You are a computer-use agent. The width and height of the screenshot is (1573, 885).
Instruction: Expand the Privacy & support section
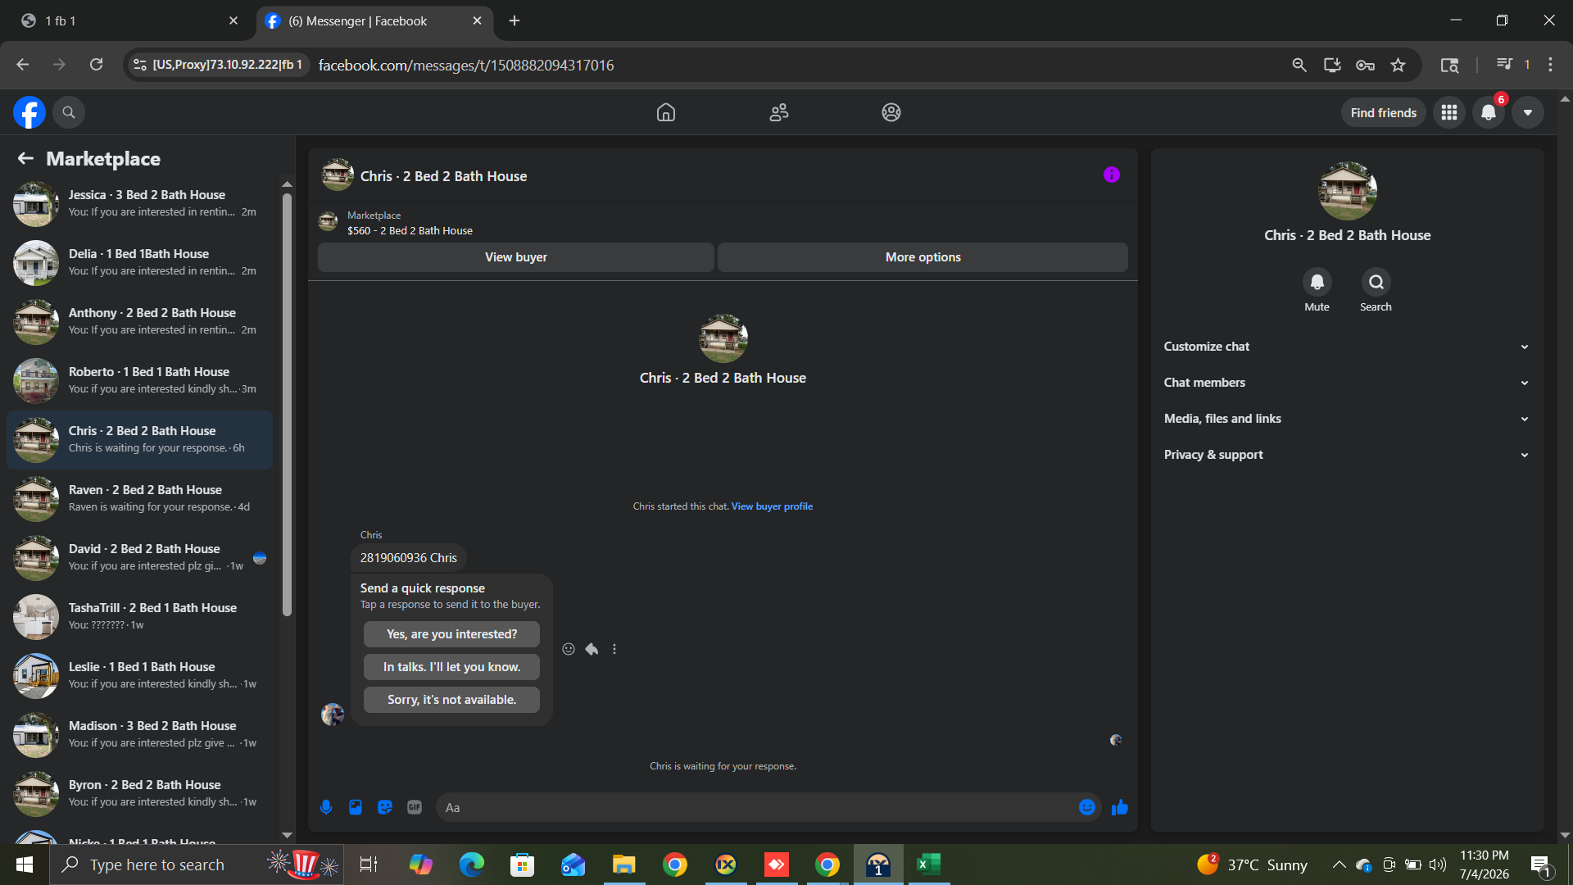click(1348, 455)
